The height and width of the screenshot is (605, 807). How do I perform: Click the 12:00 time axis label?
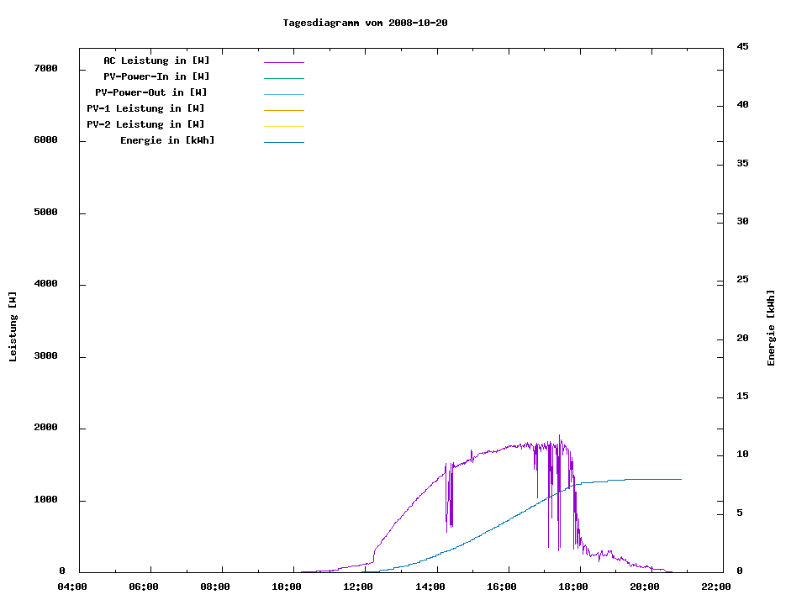pos(359,587)
